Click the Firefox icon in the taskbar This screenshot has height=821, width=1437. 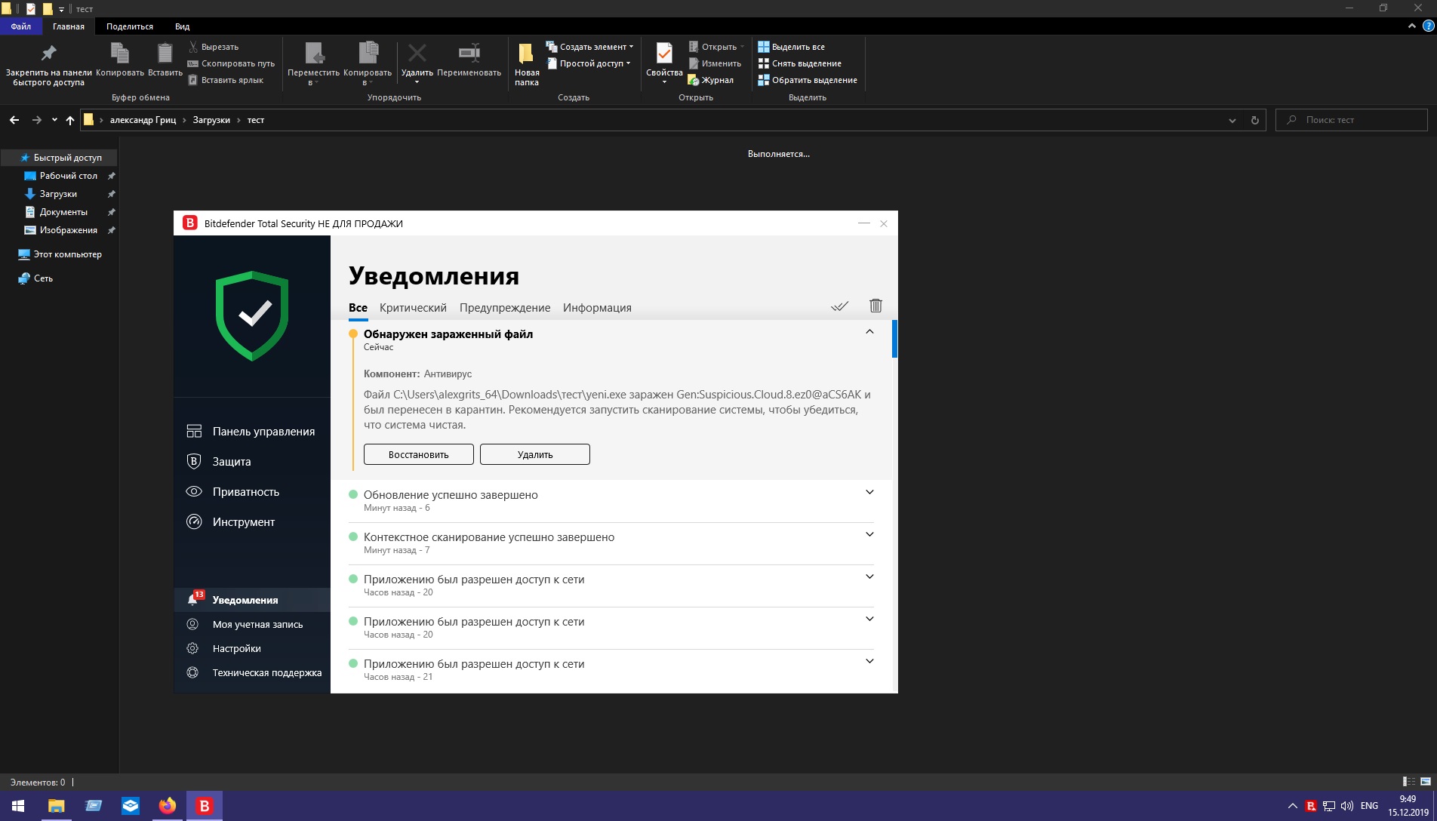167,806
